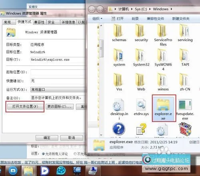Image resolution: width=200 pixels, height=176 pixels.
Task: Click the Explorer back navigation arrow
Action: pos(92,9)
